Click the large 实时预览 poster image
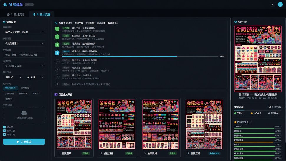The height and width of the screenshot is (161, 286). point(258,59)
